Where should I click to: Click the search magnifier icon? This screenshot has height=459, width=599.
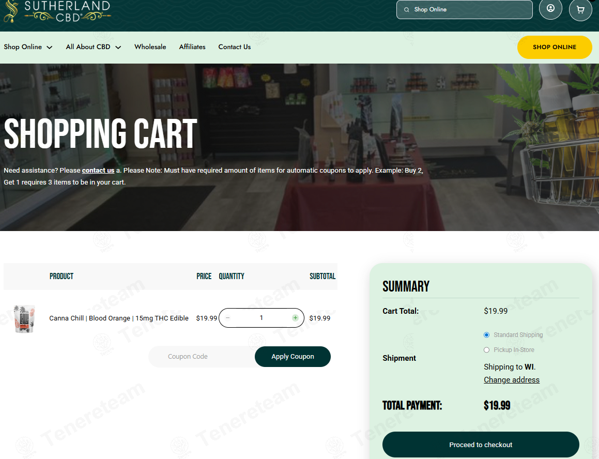click(406, 9)
